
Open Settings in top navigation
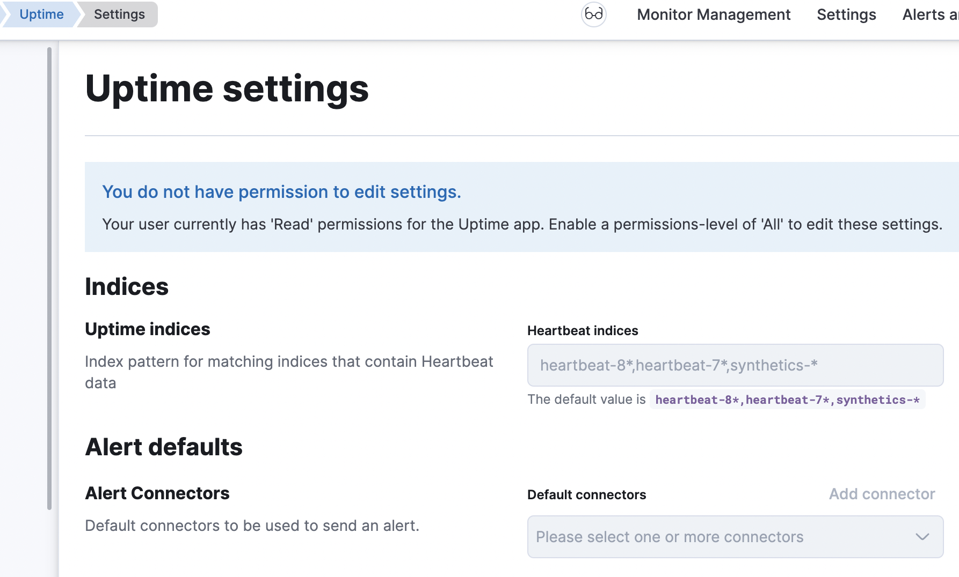coord(846,14)
